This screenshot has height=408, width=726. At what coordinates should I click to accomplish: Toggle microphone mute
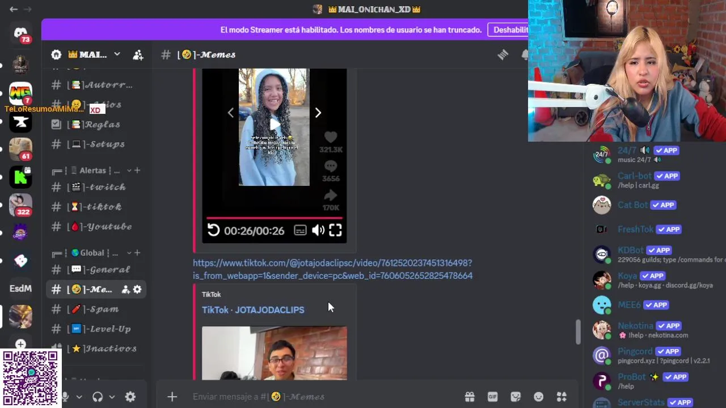coord(66,397)
